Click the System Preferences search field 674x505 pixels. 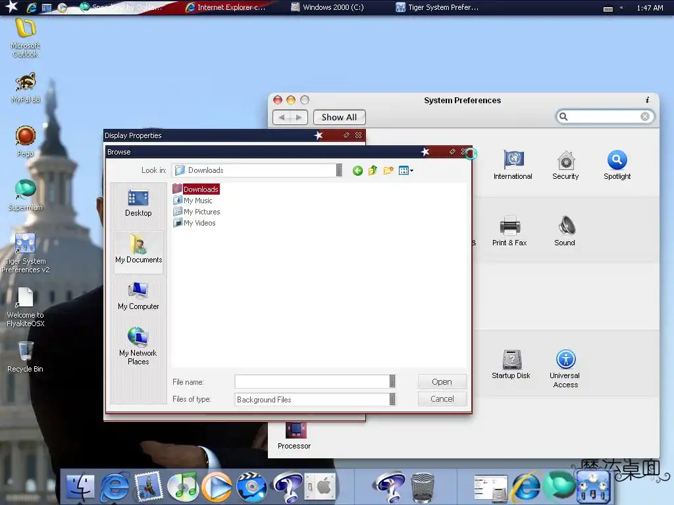tap(604, 116)
